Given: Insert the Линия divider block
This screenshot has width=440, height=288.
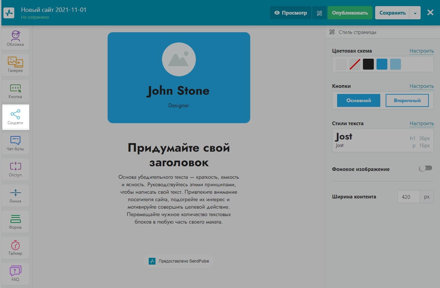Looking at the screenshot, I should [15, 196].
